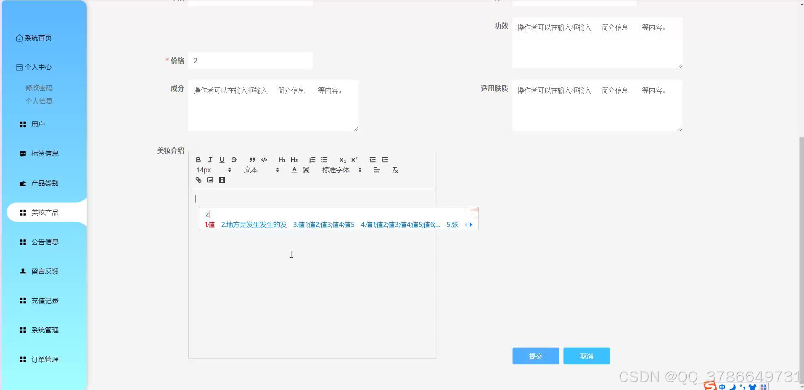Screen dimensions: 804x390
Task: Select the underline icon in the editor
Action: pyautogui.click(x=222, y=160)
